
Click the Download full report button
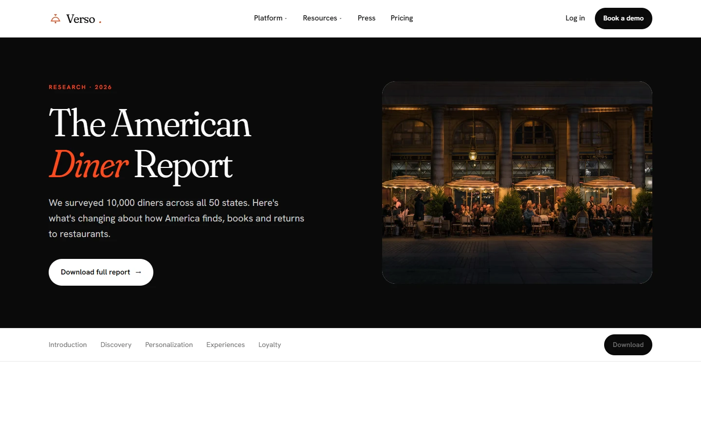tap(101, 272)
